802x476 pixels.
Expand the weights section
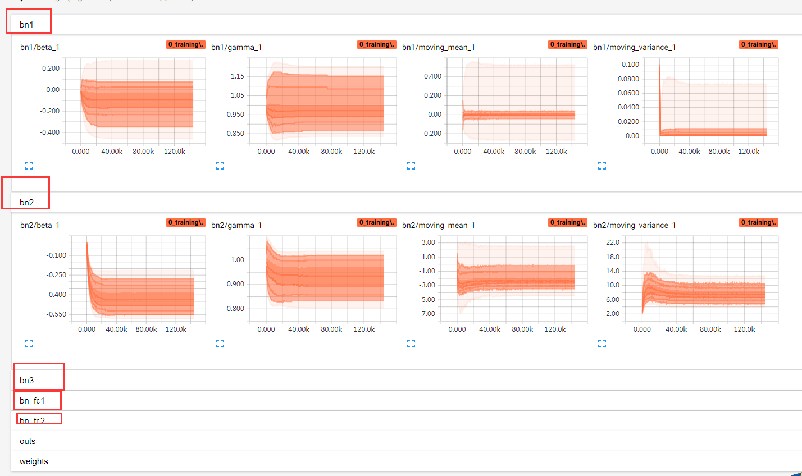[x=34, y=461]
